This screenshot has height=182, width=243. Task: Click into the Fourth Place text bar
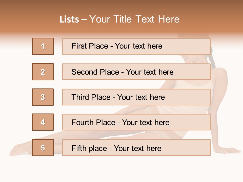(x=136, y=122)
